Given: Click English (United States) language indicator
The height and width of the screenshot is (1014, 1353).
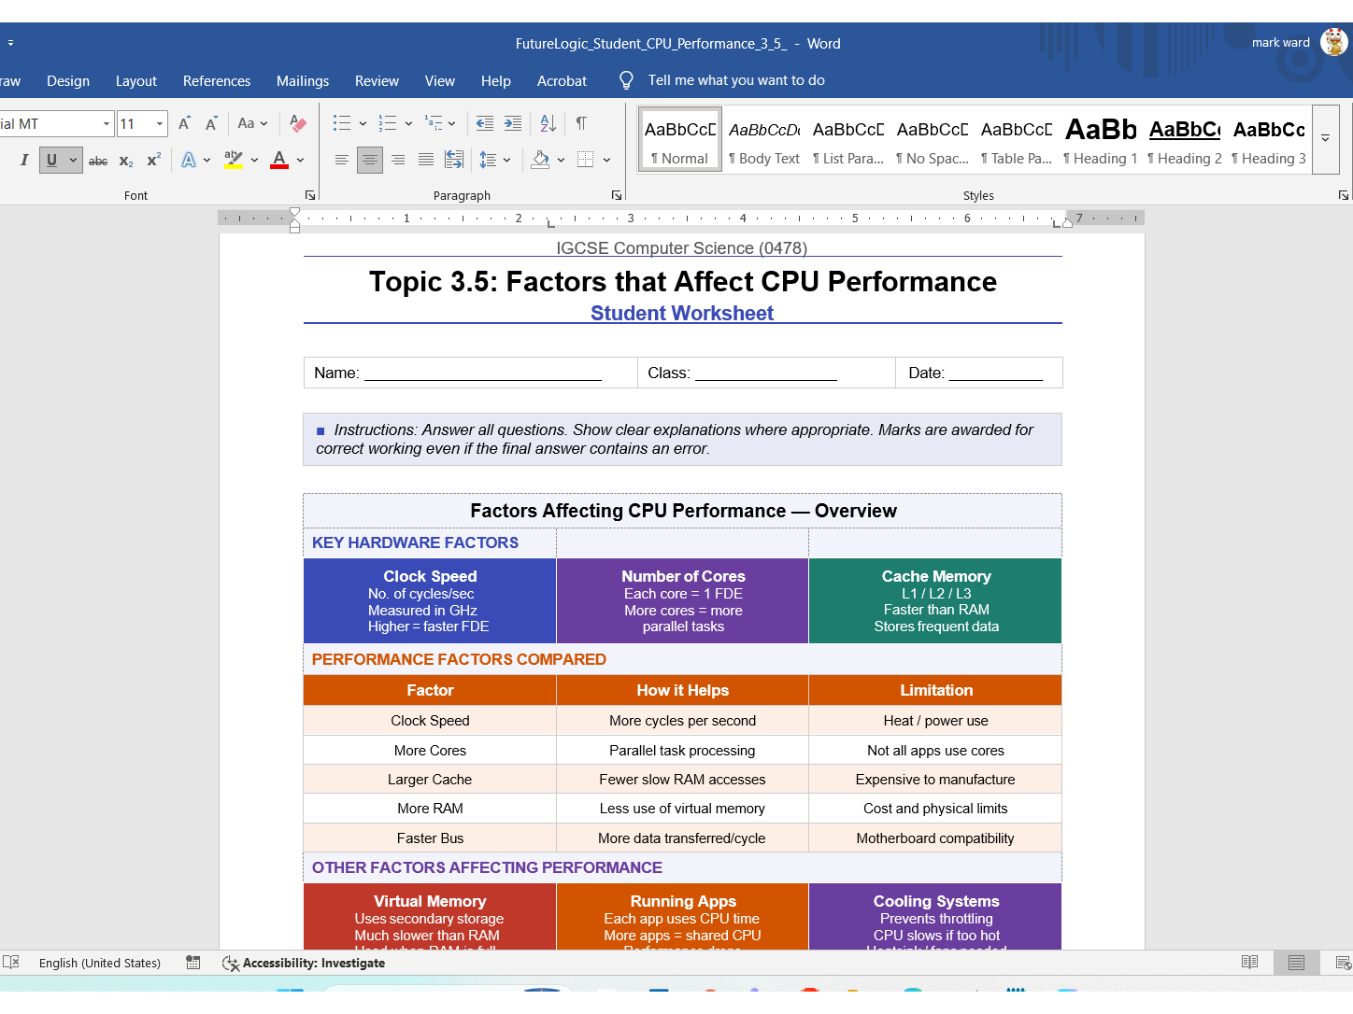Looking at the screenshot, I should coord(100,963).
